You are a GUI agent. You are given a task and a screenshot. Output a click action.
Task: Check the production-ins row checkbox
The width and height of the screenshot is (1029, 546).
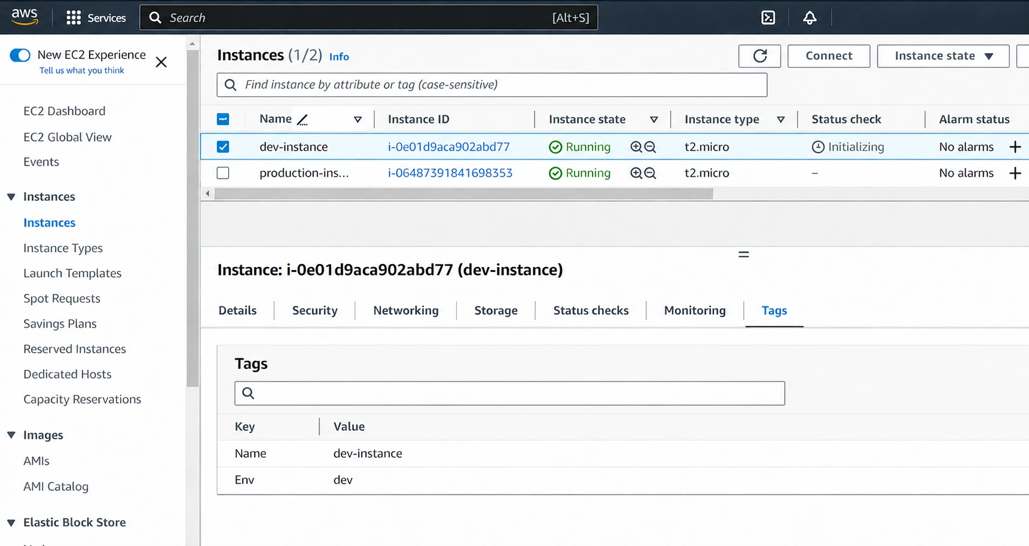[x=223, y=173]
